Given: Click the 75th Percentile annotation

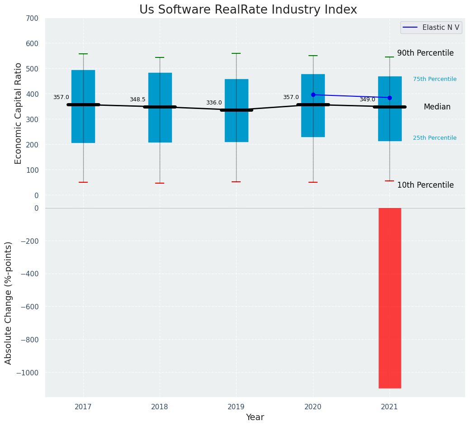Looking at the screenshot, I should pyautogui.click(x=435, y=79).
